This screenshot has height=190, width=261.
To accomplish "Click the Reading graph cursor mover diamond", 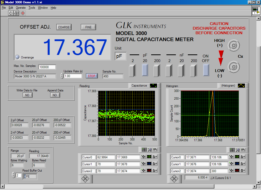I will 85,179.
